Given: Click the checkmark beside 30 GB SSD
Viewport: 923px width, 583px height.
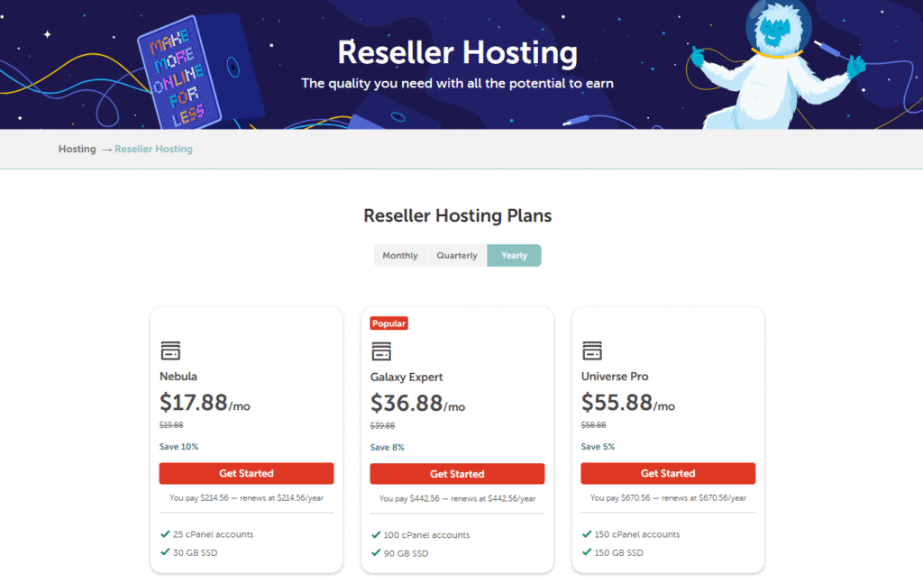Looking at the screenshot, I should [167, 552].
